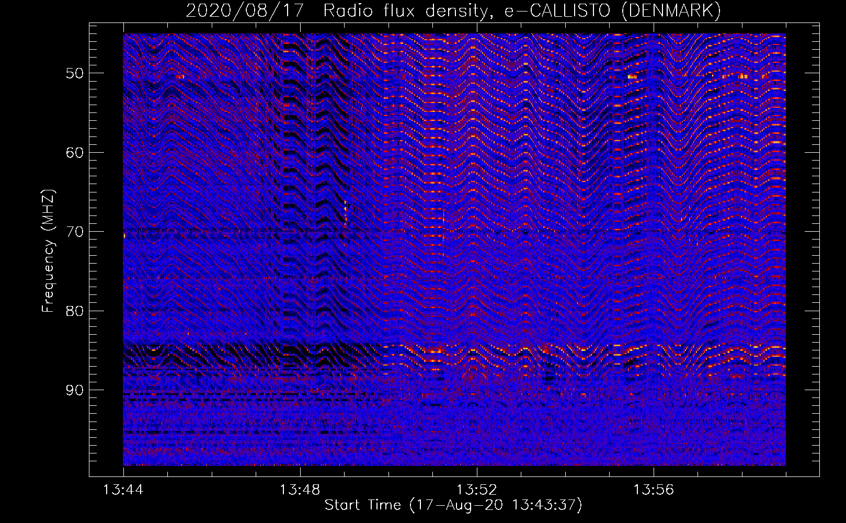Click the 90 frequency tick label

coord(74,391)
